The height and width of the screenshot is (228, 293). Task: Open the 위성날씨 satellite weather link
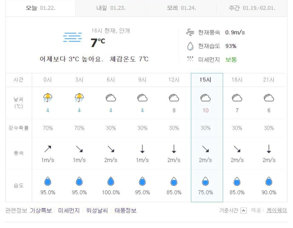96,210
